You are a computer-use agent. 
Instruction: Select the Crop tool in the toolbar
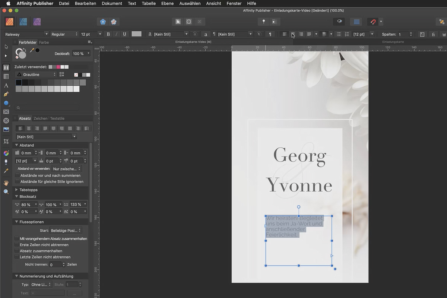[x=6, y=142]
